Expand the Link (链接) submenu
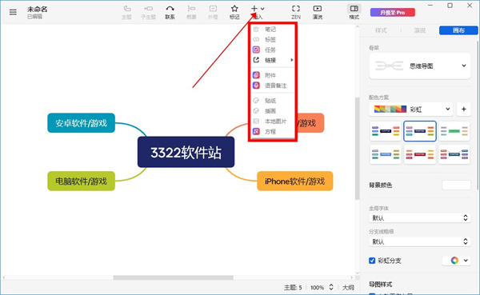Screen dimensions: 480x295 point(272,60)
